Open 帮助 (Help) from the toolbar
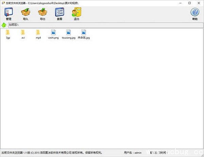Viewport: 204px width, 157px height. click(194, 14)
